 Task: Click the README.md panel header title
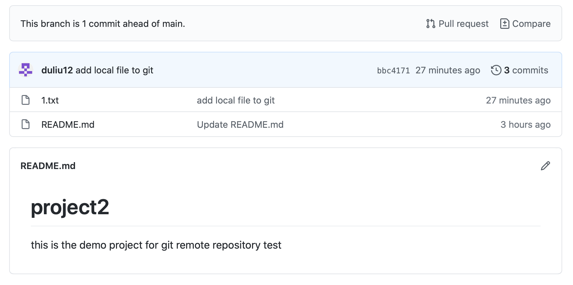48,166
